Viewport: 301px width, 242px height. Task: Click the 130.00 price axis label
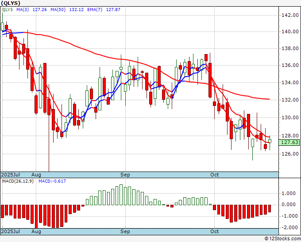(290, 117)
